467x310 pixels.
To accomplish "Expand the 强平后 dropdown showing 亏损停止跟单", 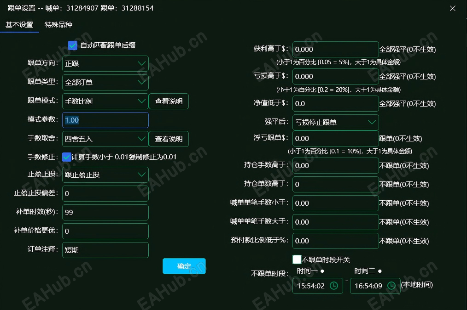I will pyautogui.click(x=335, y=122).
